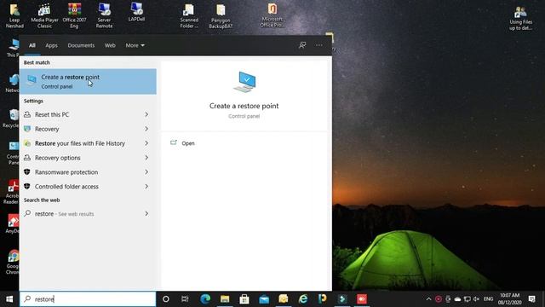Open the red recorder app on taskbar
Viewport: 545px width, 307px height.
(362, 299)
